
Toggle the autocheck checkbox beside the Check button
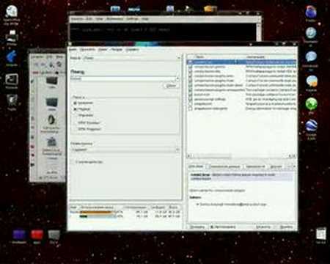click(213, 227)
